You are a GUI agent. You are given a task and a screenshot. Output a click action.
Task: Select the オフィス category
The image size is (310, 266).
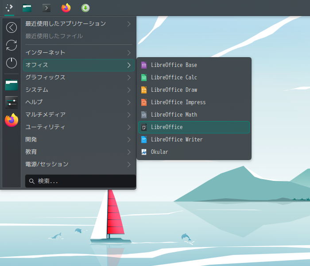click(x=79, y=65)
